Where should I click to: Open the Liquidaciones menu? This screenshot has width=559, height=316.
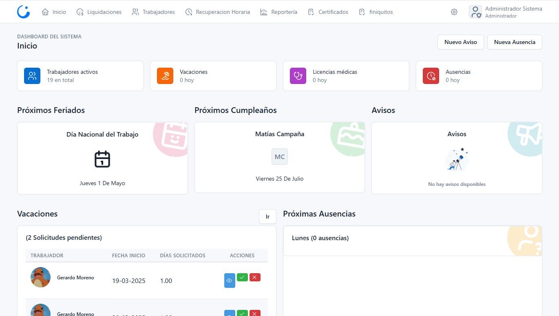tap(99, 12)
